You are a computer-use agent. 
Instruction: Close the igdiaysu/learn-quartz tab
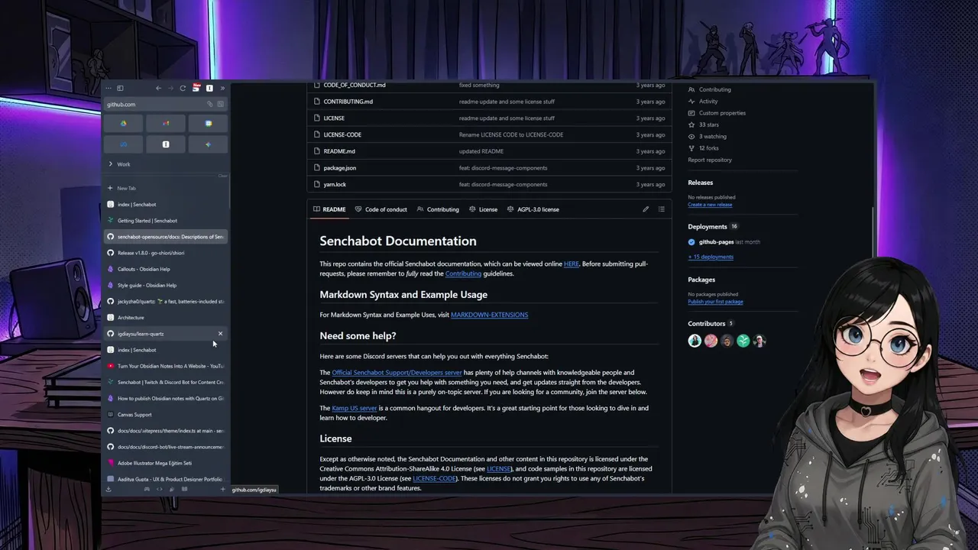point(221,334)
